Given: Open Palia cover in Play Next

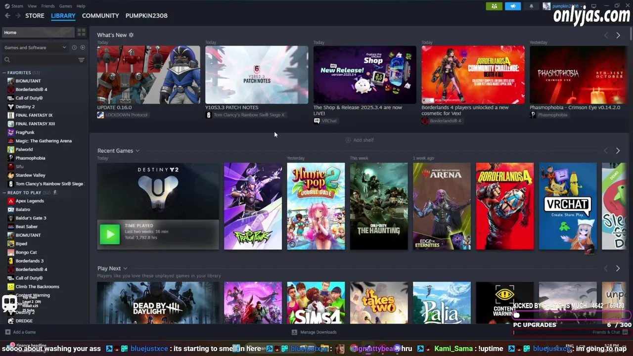Looking at the screenshot, I should 442,303.
